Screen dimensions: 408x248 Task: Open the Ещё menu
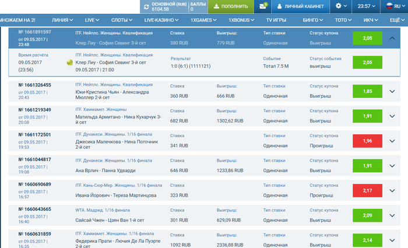[398, 20]
